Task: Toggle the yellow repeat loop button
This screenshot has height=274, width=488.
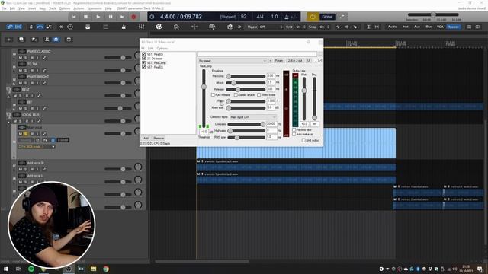Action: [313, 17]
